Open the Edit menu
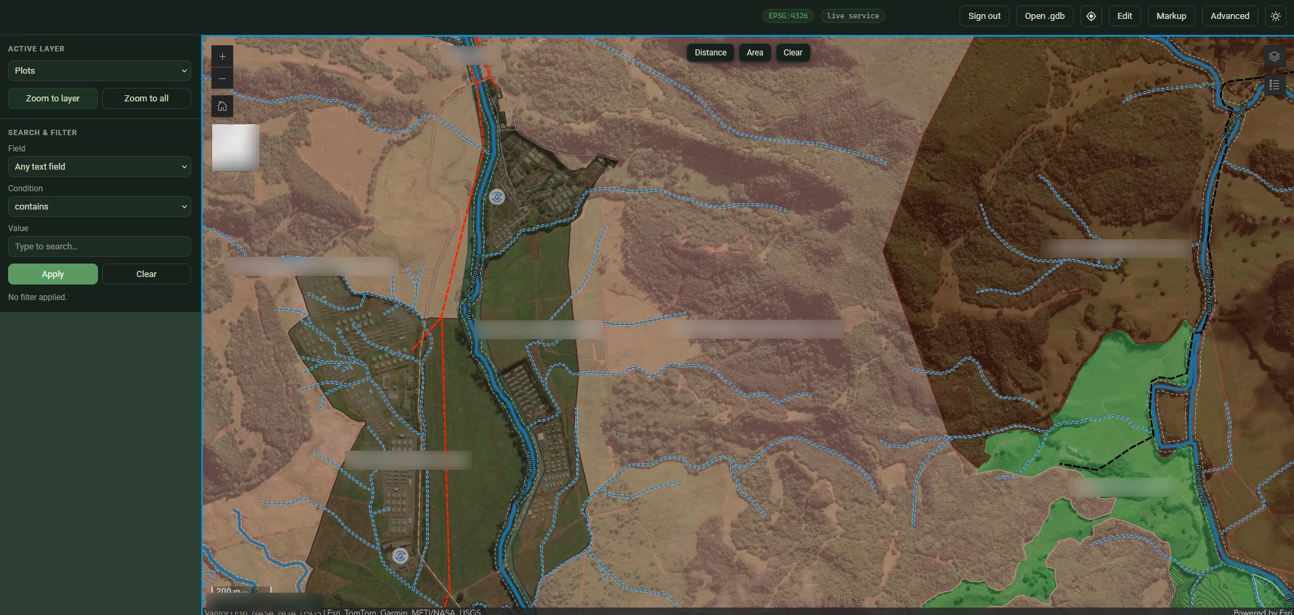The height and width of the screenshot is (615, 1294). 1125,16
